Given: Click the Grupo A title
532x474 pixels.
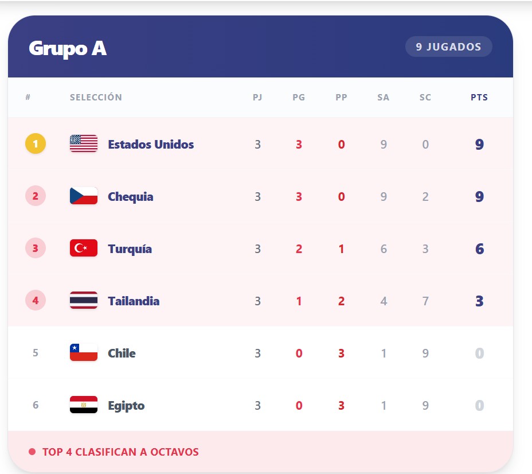Looking at the screenshot, I should (x=68, y=48).
